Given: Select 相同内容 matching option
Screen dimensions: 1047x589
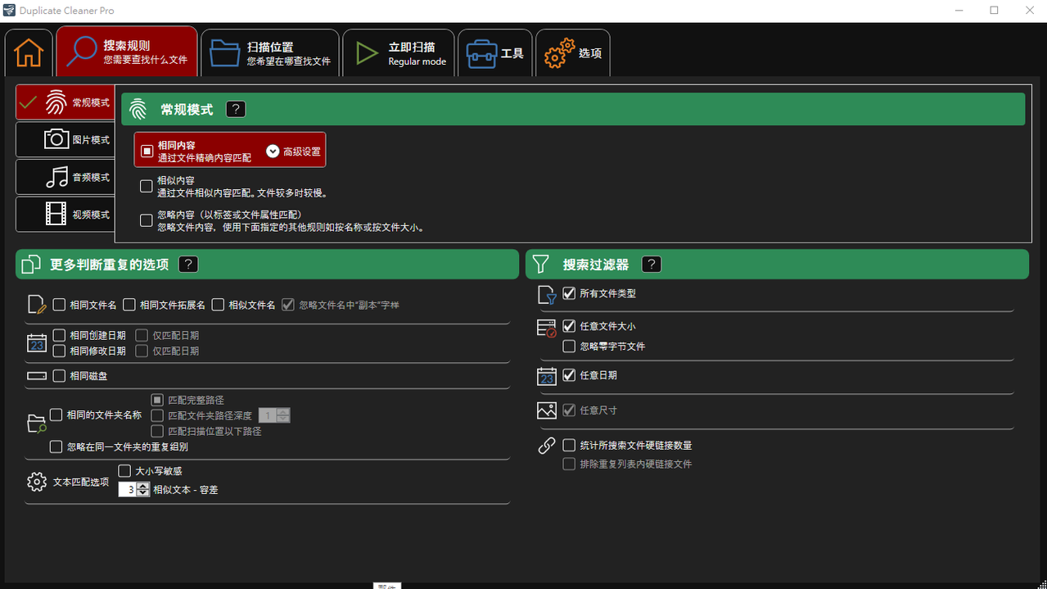Looking at the screenshot, I should [147, 151].
